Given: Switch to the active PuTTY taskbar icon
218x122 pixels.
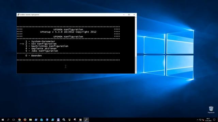Looking at the screenshot, I should tap(86, 120).
